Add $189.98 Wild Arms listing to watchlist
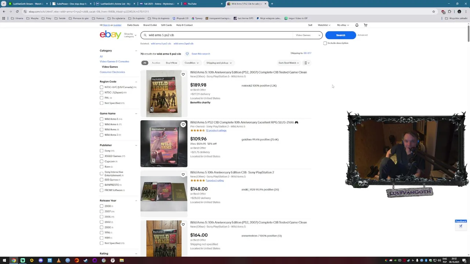 coord(183,74)
